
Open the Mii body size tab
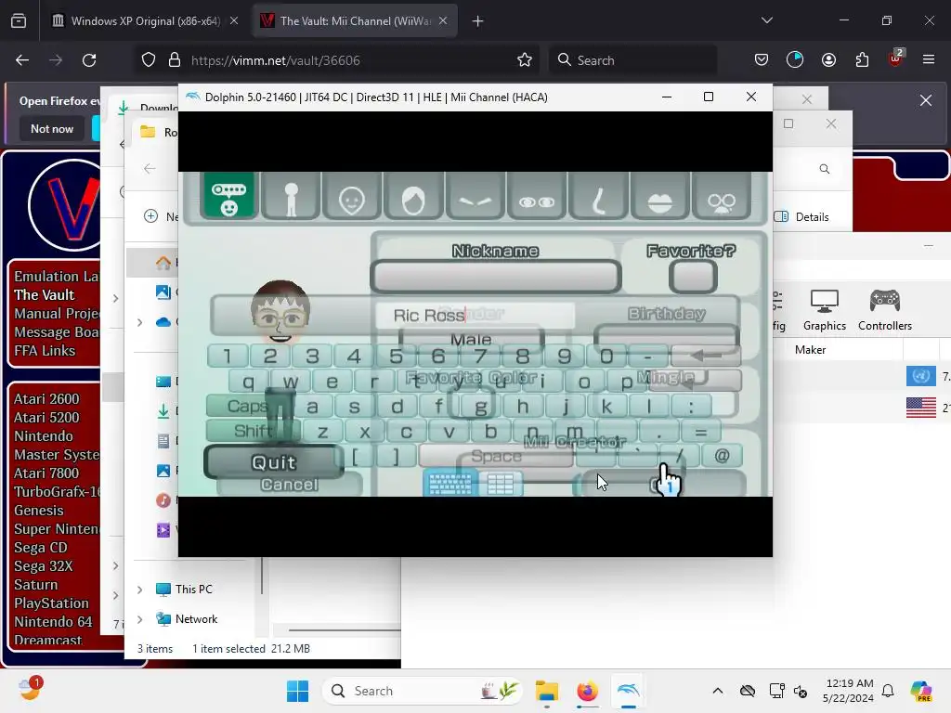291,195
